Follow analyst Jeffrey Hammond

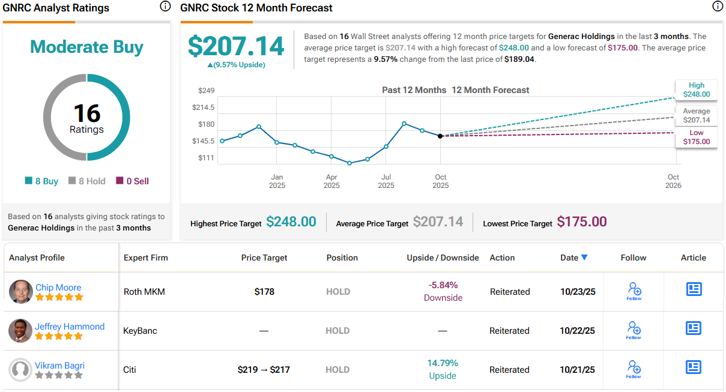point(634,330)
